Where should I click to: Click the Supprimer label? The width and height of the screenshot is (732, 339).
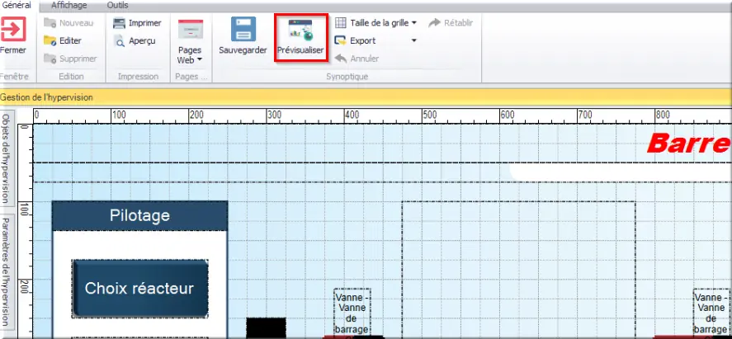click(x=78, y=59)
